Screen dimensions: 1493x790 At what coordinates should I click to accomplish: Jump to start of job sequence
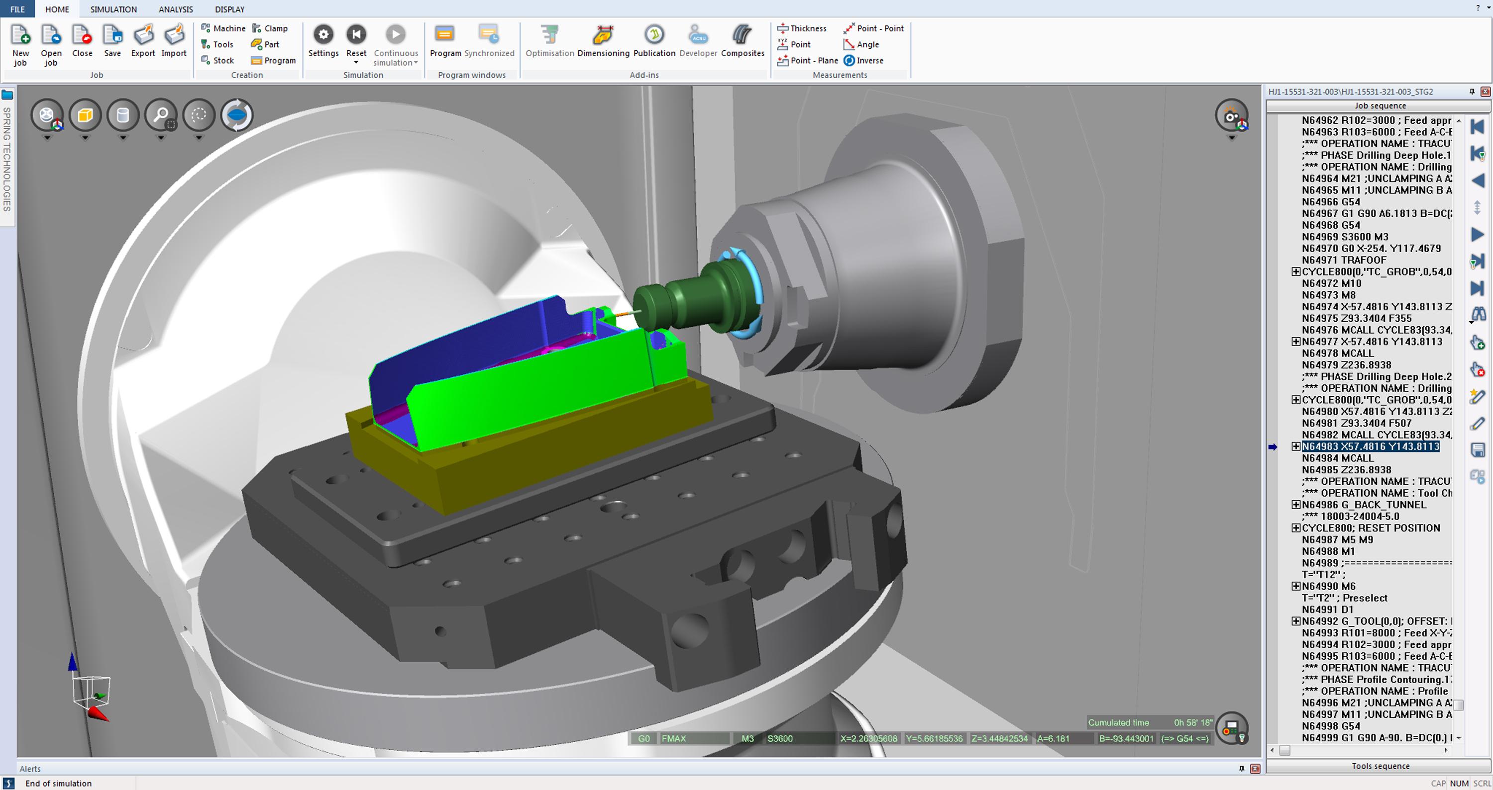pos(1478,127)
